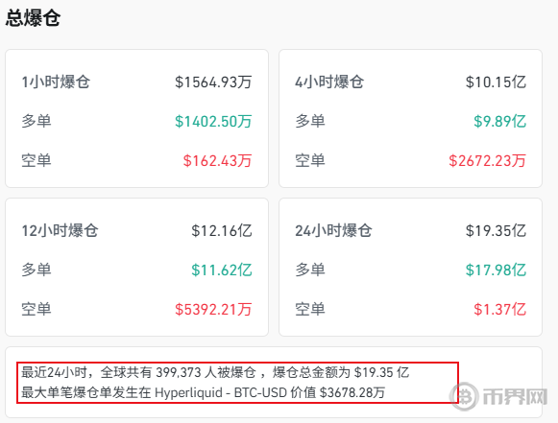This screenshot has width=558, height=423.
Task: Click the 399,373 人被爆仓 summary line
Action: pos(215,372)
